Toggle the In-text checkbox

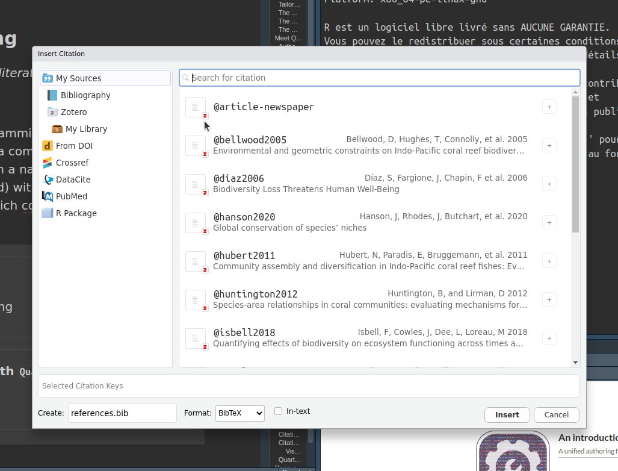(278, 411)
